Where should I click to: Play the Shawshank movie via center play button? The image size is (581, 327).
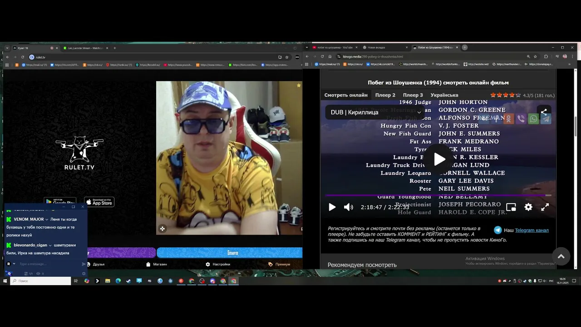point(439,159)
